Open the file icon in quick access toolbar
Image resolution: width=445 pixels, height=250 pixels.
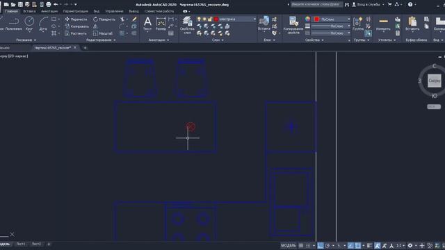click(13, 5)
